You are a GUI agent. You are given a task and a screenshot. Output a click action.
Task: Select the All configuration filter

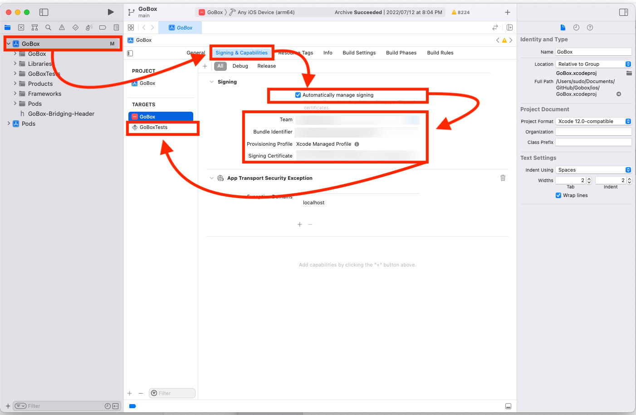[220, 66]
